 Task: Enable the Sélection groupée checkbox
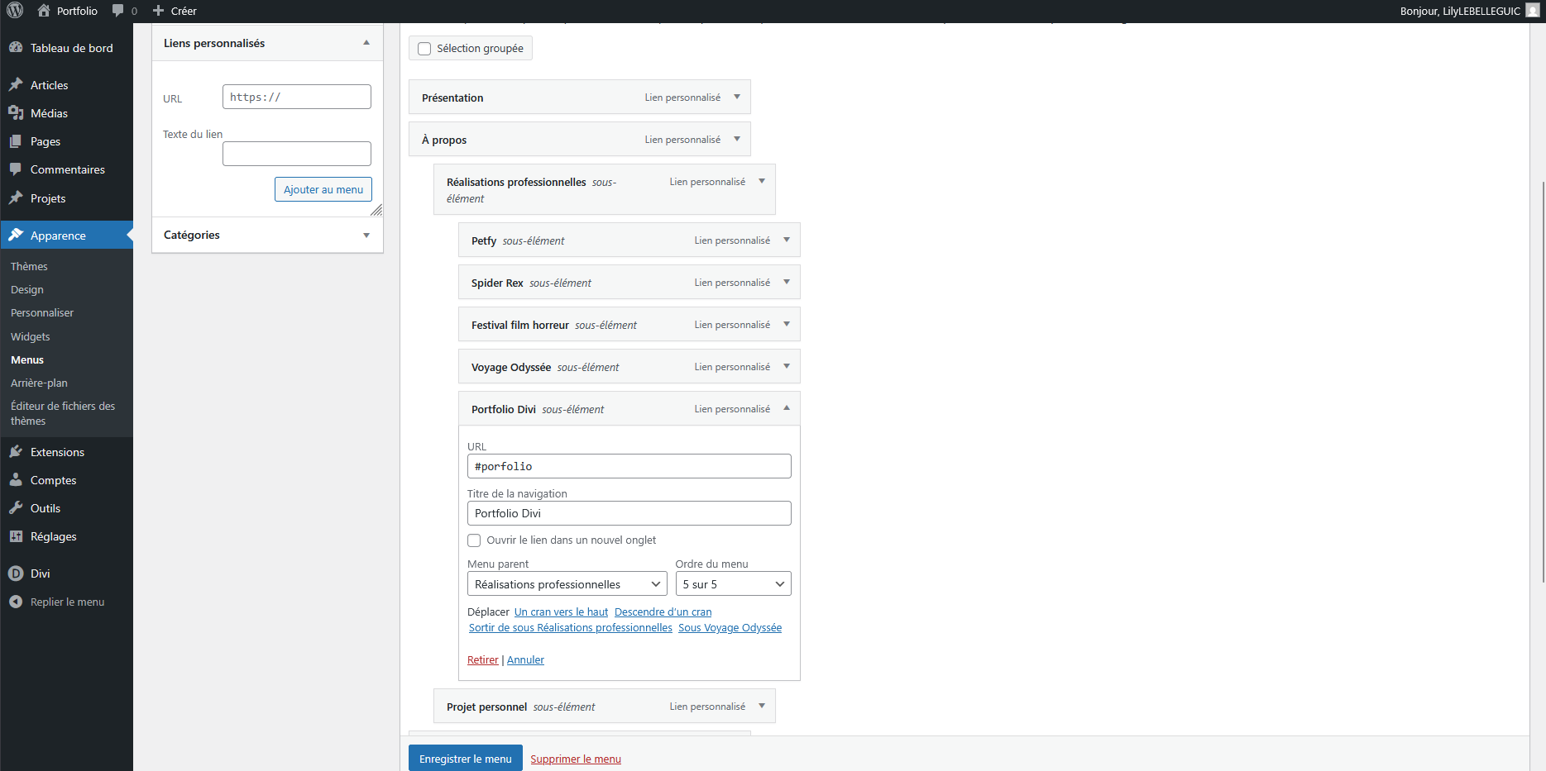coord(424,49)
